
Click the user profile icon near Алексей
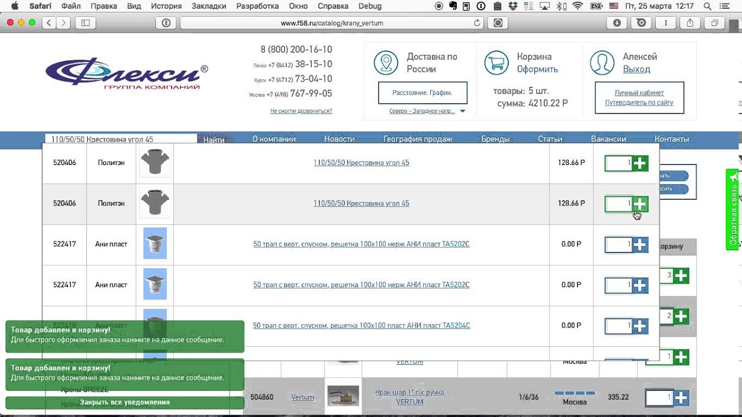coord(602,63)
